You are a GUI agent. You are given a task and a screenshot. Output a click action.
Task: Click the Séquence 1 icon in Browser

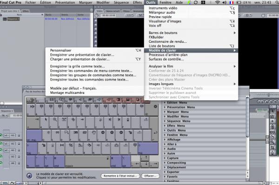point(5,19)
